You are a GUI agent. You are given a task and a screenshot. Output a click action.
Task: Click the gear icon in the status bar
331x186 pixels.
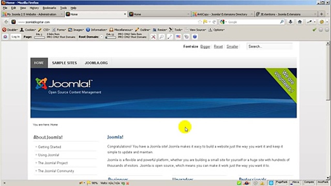(x=255, y=183)
